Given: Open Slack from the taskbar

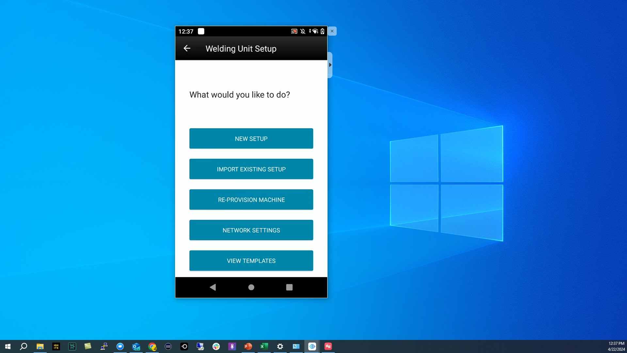Looking at the screenshot, I should tap(216, 346).
